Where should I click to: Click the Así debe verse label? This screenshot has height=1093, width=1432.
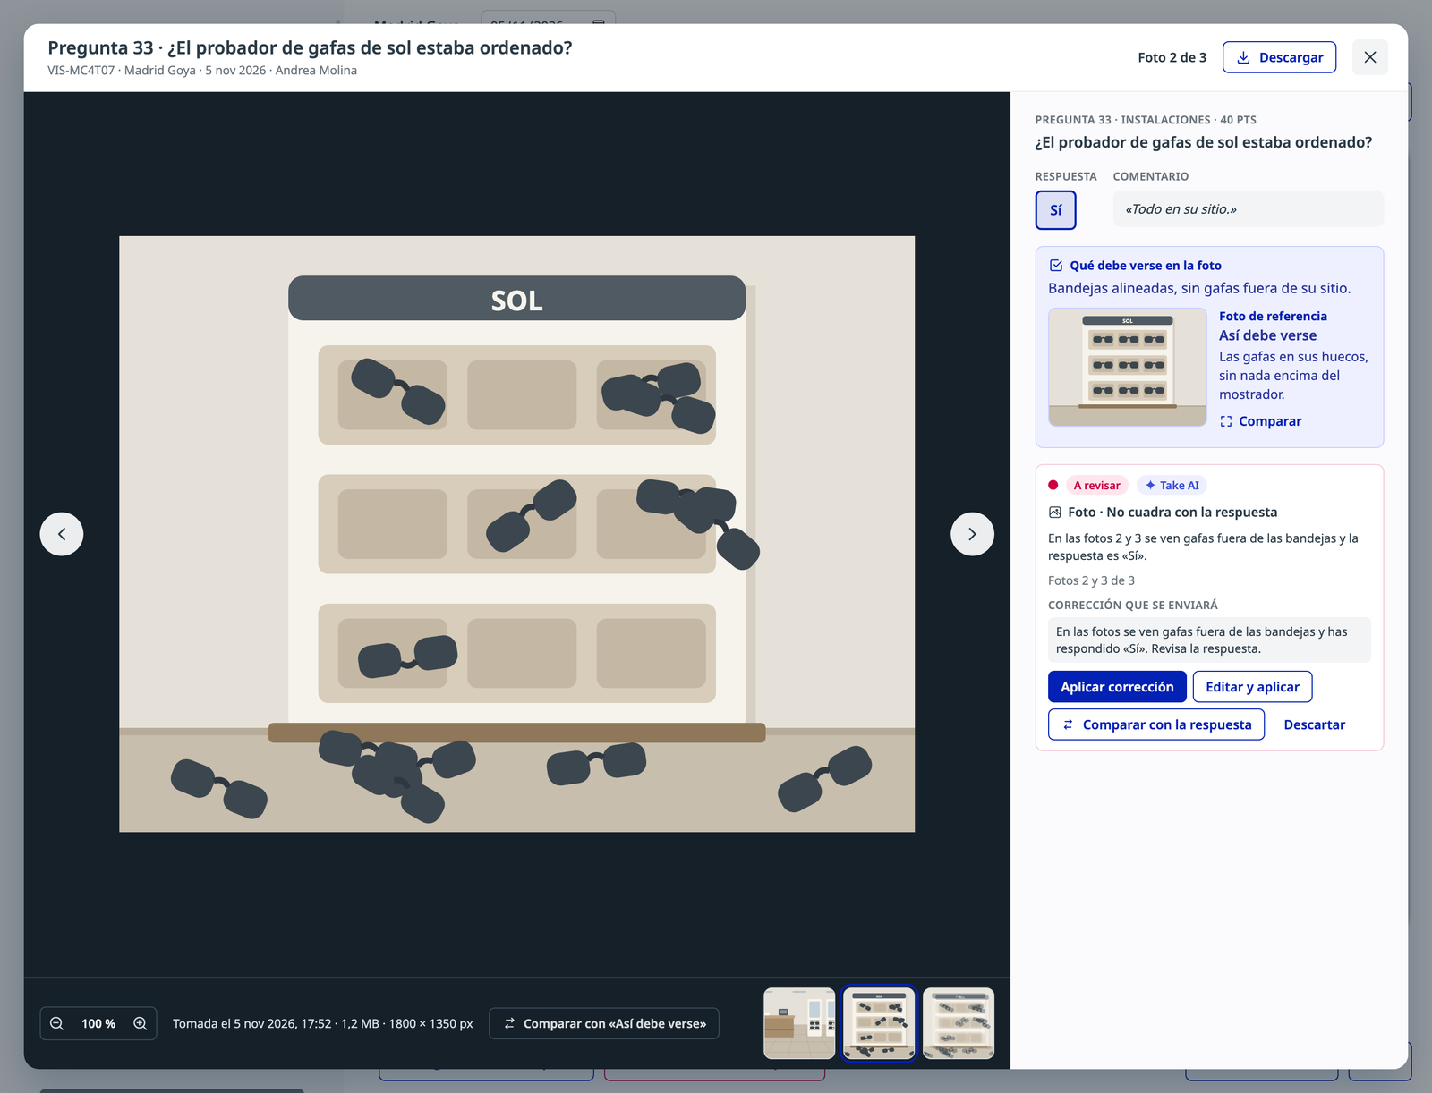pos(1267,335)
